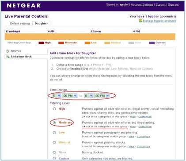The image size is (186, 161).
Task: Open Manage bypass accounts link
Action: [x=159, y=21]
